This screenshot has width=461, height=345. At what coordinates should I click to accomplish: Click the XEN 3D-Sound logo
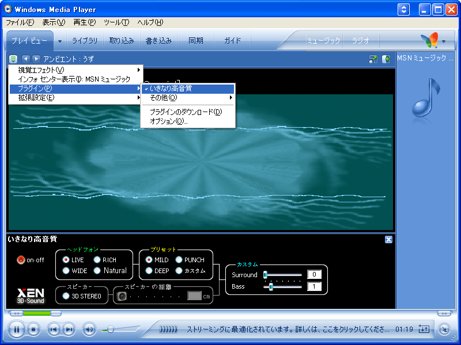[31, 296]
